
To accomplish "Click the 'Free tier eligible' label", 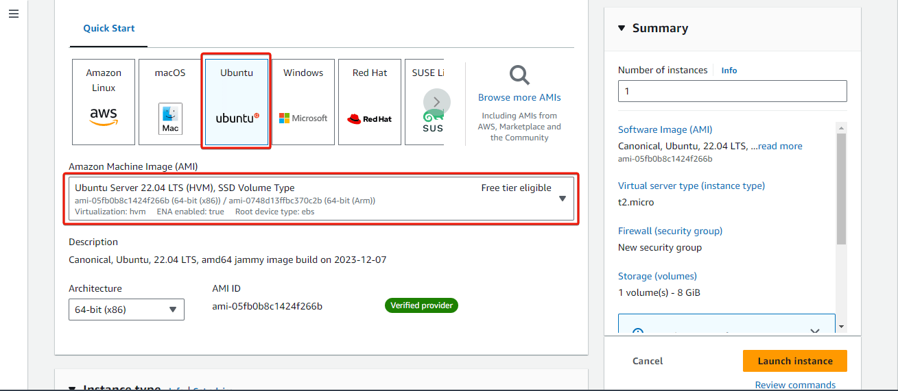I will pyautogui.click(x=516, y=188).
